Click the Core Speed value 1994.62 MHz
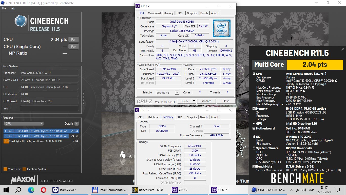Viewport: 346px width, 195px height. 168,69
